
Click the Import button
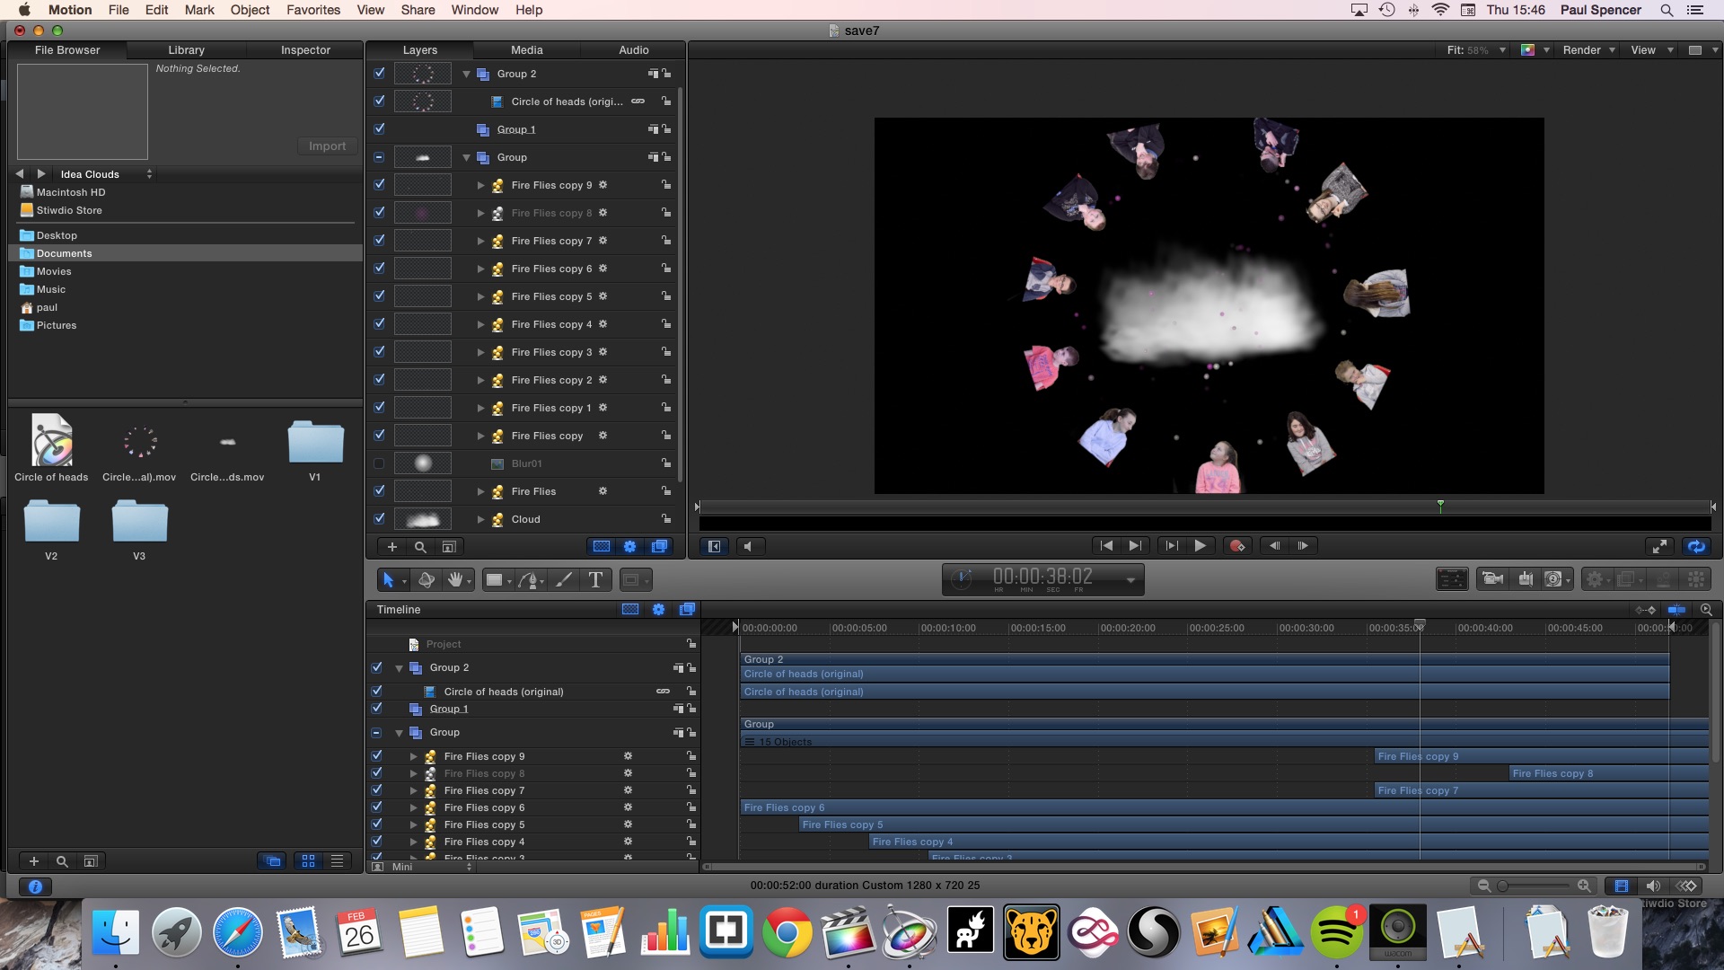pos(327,146)
